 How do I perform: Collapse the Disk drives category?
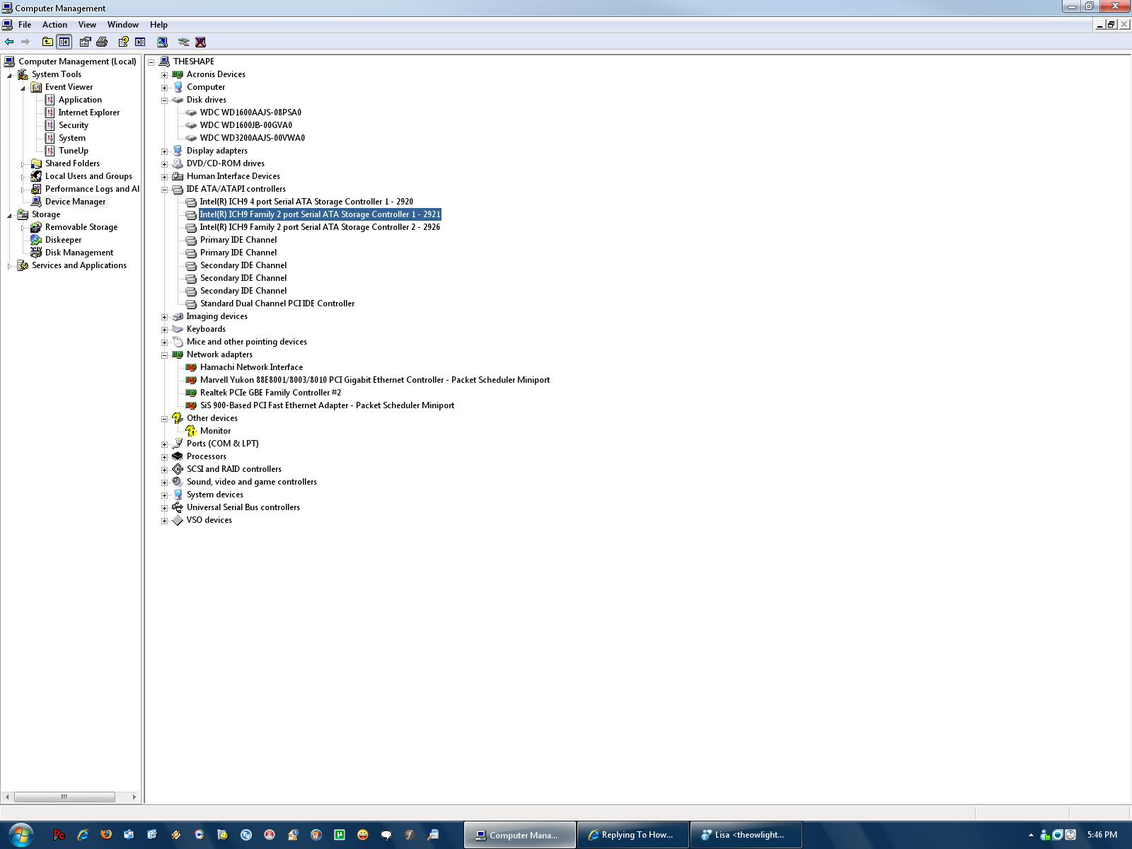(x=165, y=100)
